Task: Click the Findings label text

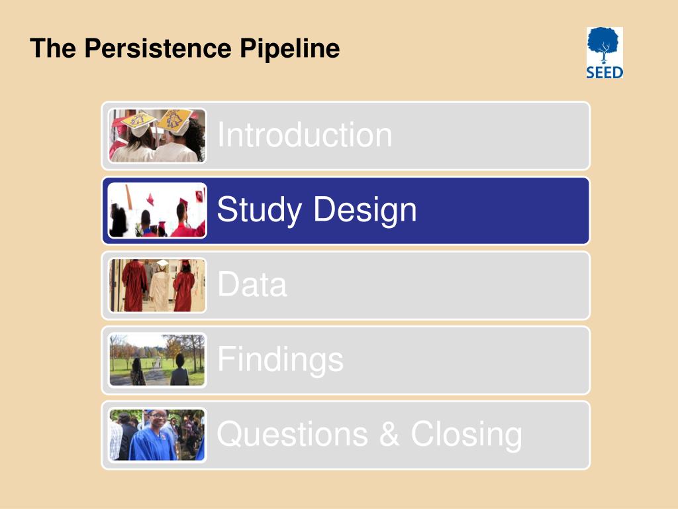Action: pyautogui.click(x=280, y=359)
